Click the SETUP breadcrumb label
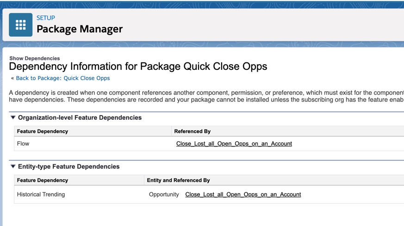The image size is (404, 226). tap(46, 18)
